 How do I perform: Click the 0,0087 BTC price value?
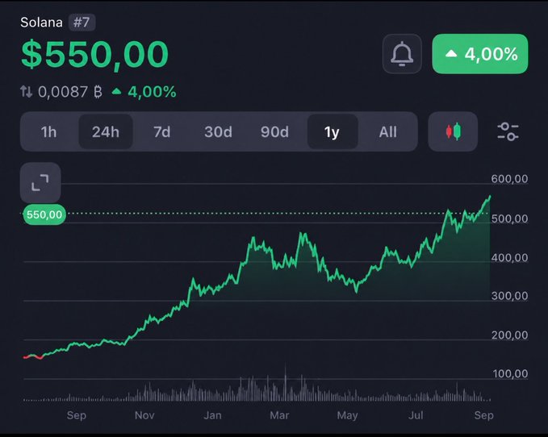click(x=70, y=92)
